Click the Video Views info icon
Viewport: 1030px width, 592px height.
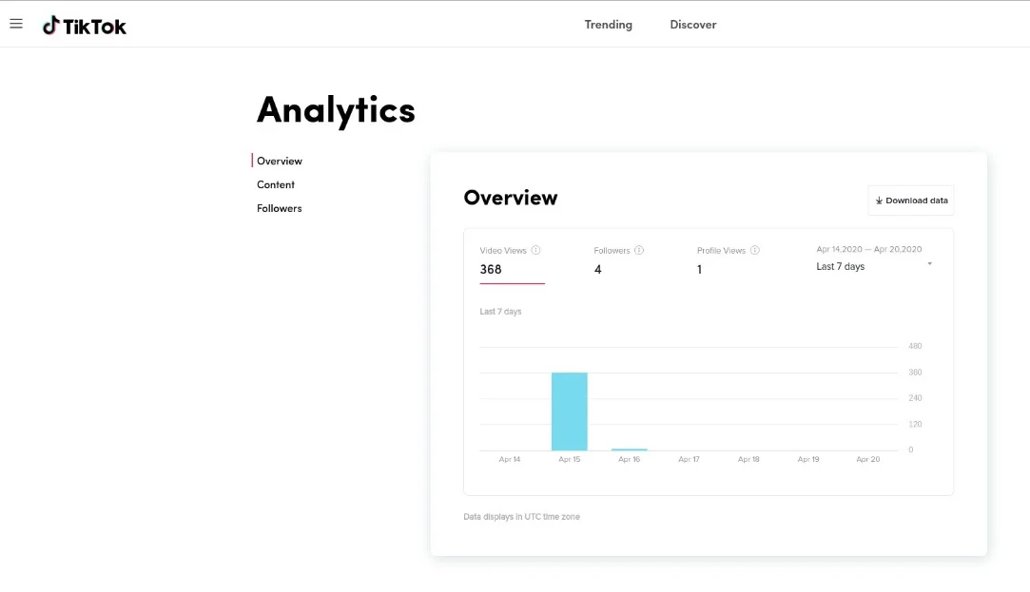[535, 250]
